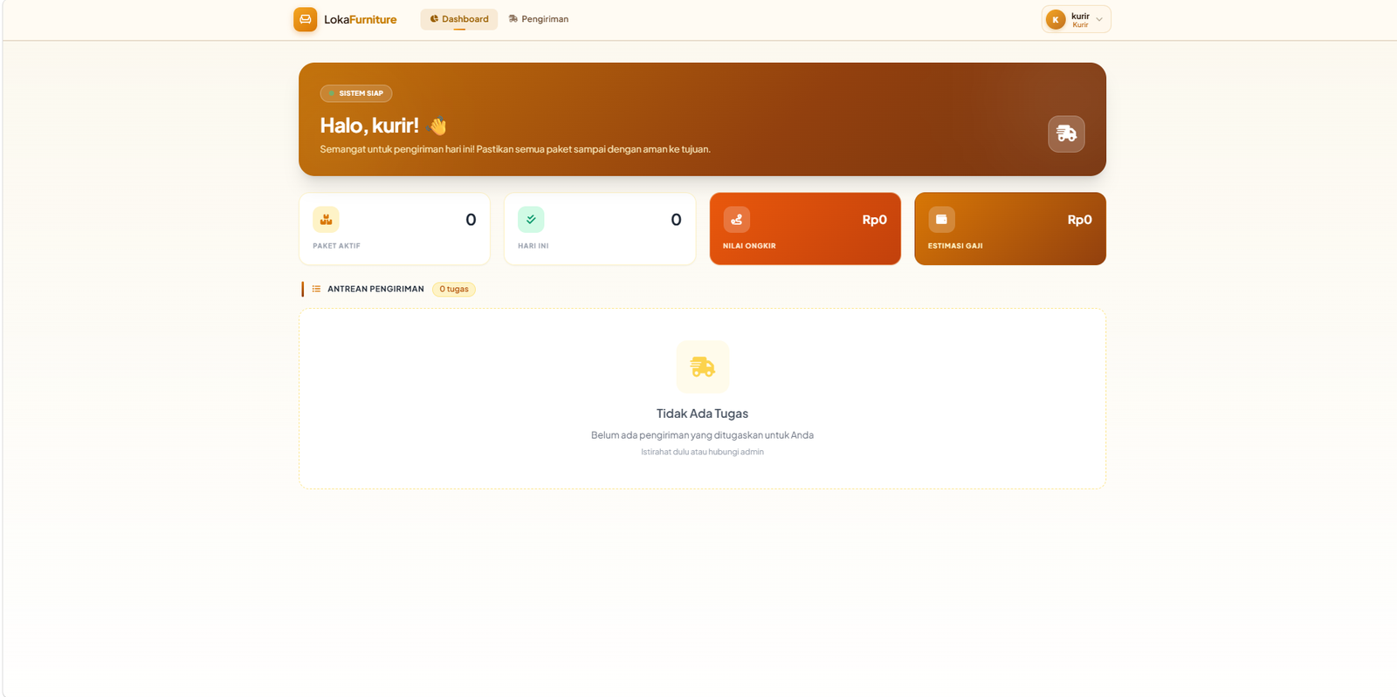
Task: Click the Paket Aktif box icon
Action: pos(326,220)
